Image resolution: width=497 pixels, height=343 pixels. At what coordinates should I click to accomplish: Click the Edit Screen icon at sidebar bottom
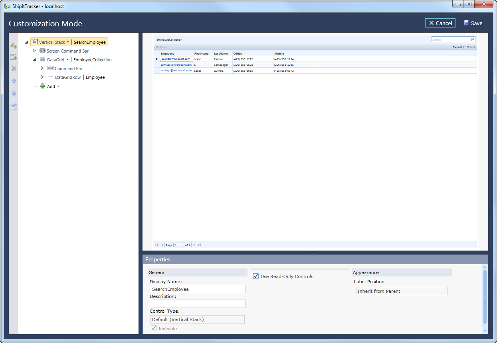pos(13,106)
